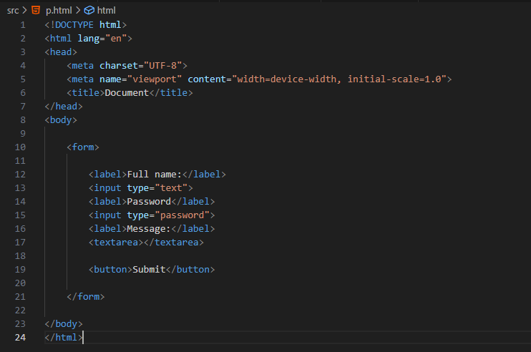Image resolution: width=531 pixels, height=352 pixels.
Task: Click the charset="UTF-8" meta line
Action: pyautogui.click(x=127, y=66)
